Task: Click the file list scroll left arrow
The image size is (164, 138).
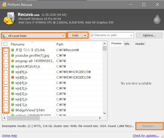Action: pyautogui.click(x=5, y=118)
